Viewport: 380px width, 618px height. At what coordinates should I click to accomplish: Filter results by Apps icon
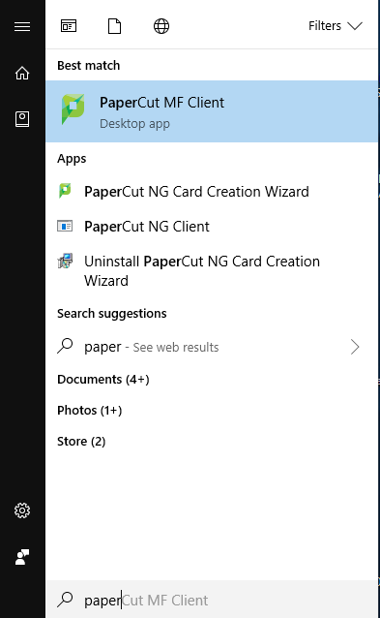point(69,26)
